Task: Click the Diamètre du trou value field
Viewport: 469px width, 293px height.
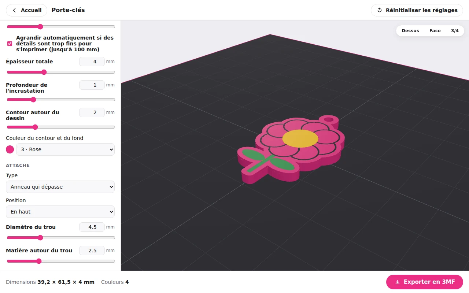Action: (92, 227)
